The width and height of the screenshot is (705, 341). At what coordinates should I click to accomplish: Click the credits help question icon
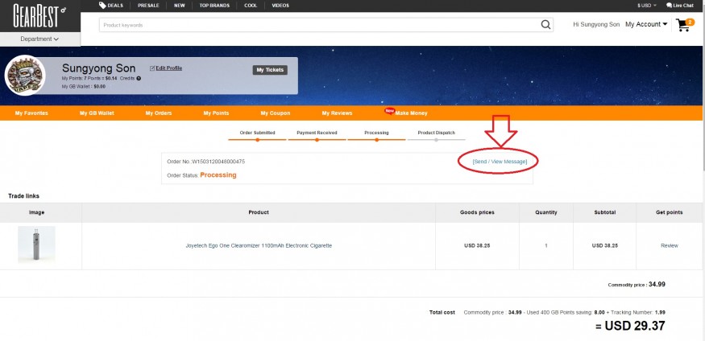point(139,79)
